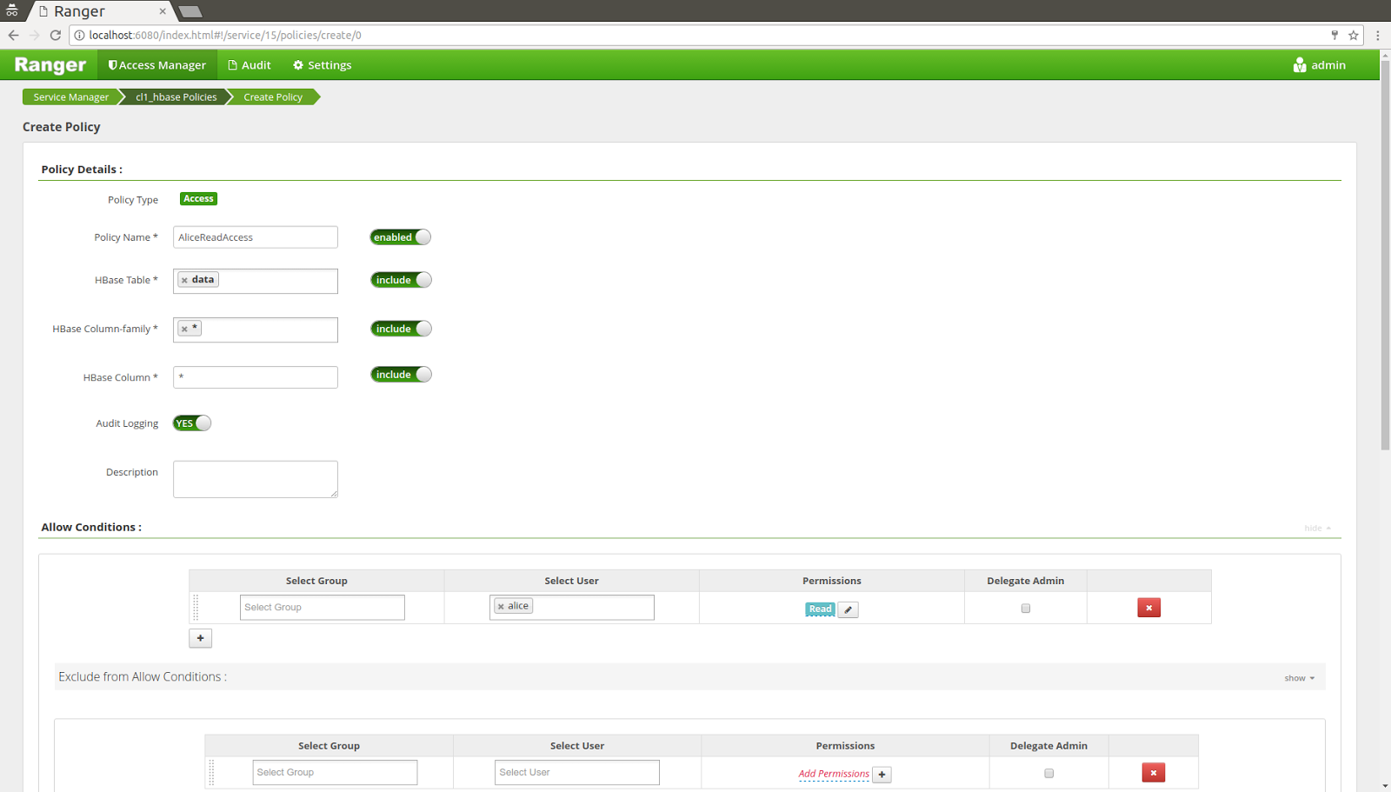Viewport: 1391px width, 792px height.
Task: Edit Read permissions with the pencil icon
Action: click(x=848, y=609)
